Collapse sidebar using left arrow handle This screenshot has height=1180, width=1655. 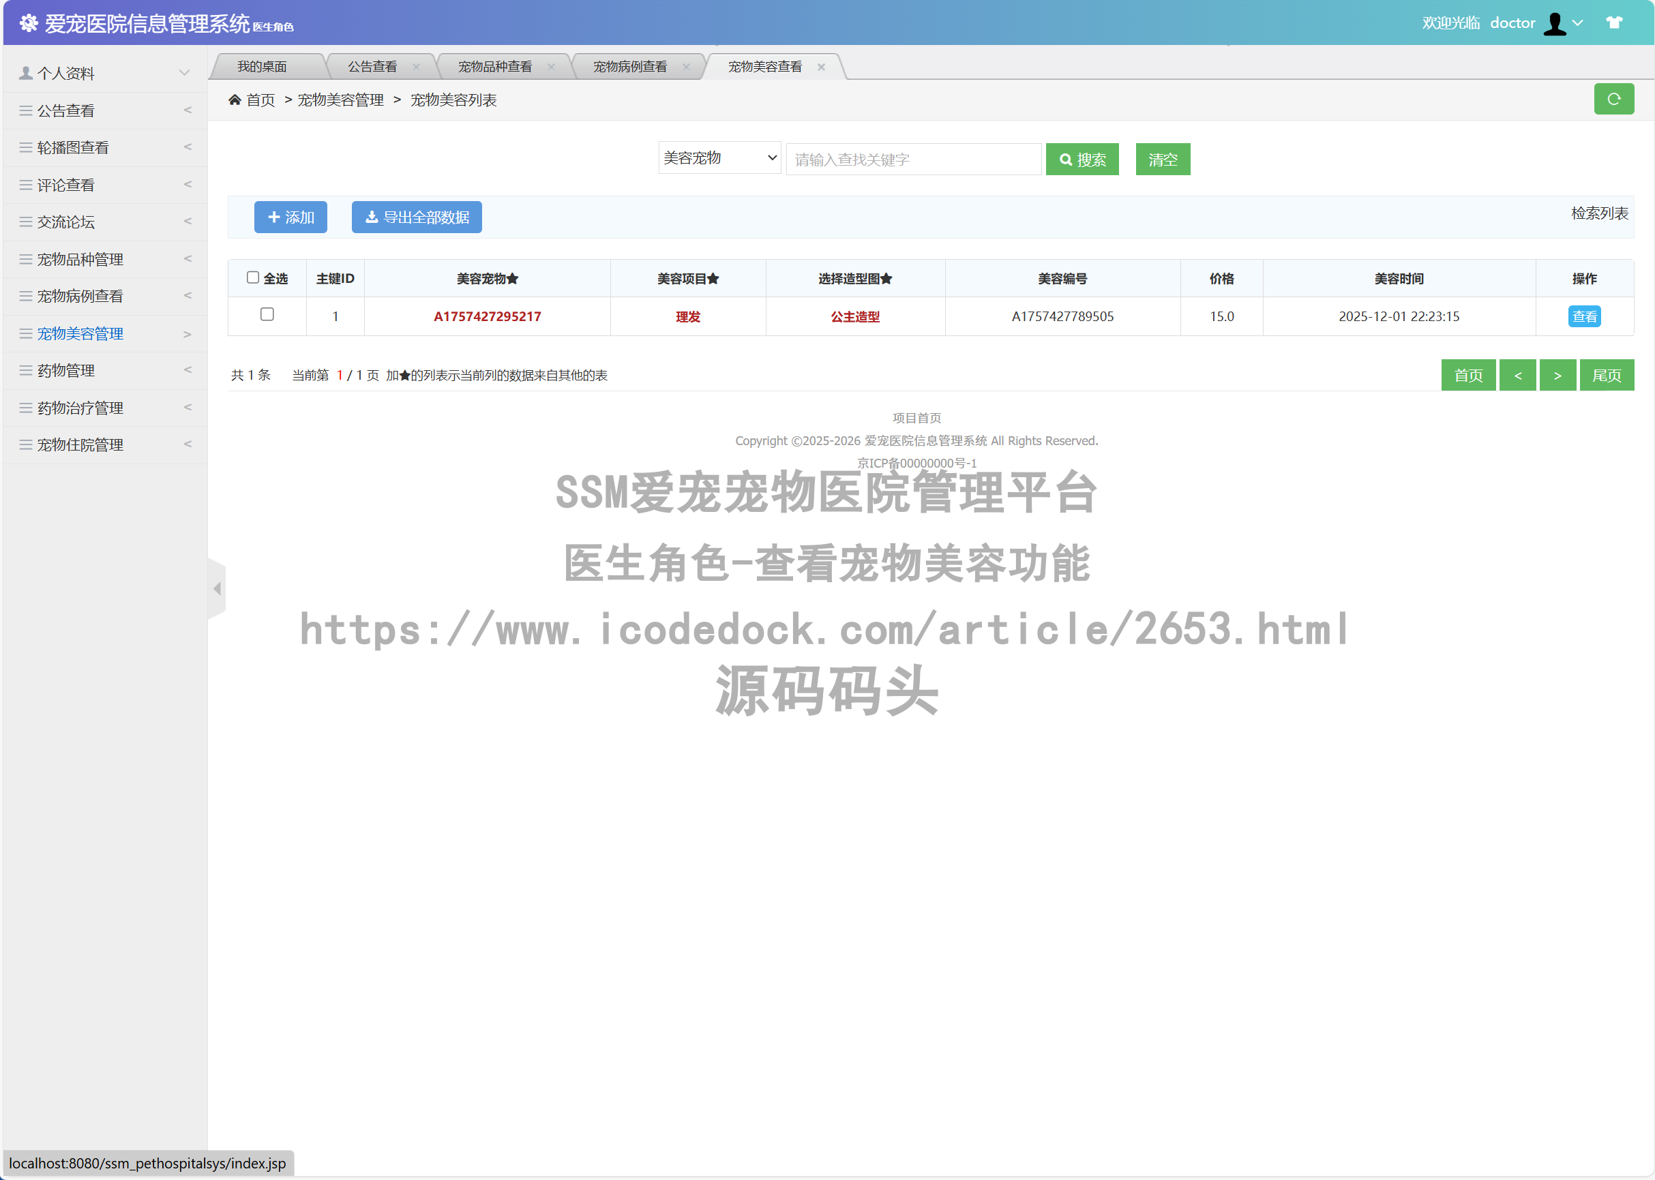217,588
